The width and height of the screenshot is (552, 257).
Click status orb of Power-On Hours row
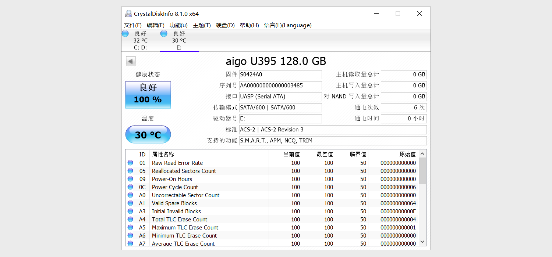[130, 179]
